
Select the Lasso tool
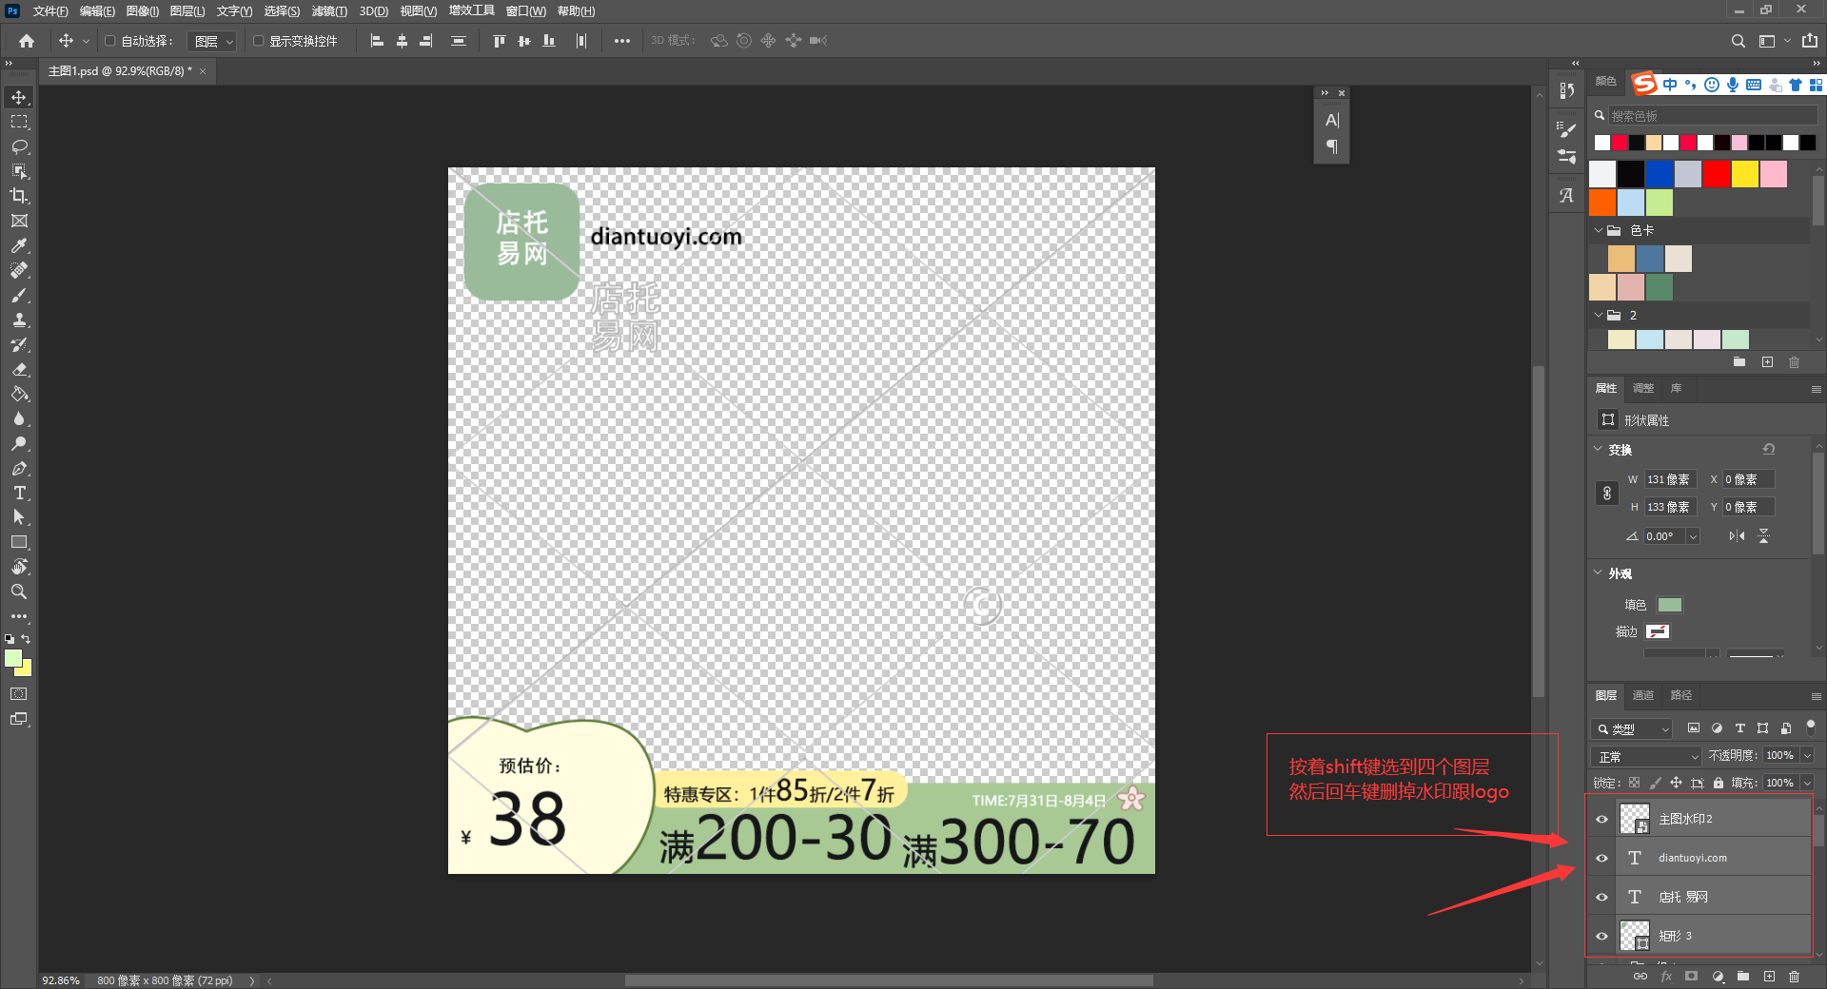point(19,146)
